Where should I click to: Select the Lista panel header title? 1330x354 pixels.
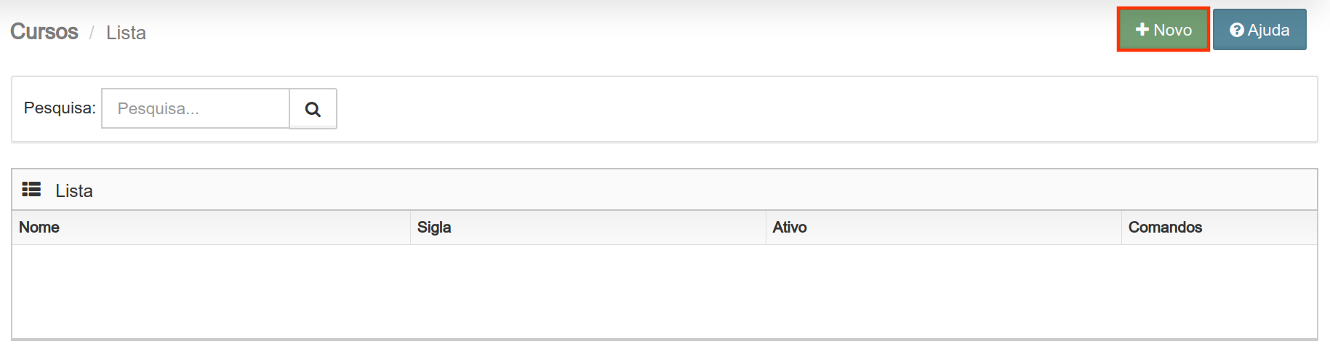74,190
